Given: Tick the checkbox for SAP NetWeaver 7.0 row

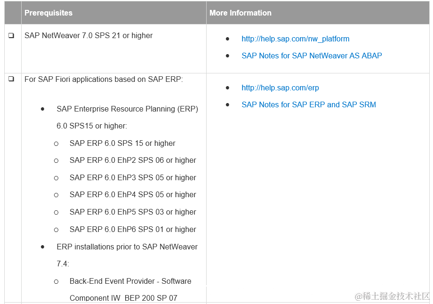Looking at the screenshot, I should pyautogui.click(x=11, y=36).
